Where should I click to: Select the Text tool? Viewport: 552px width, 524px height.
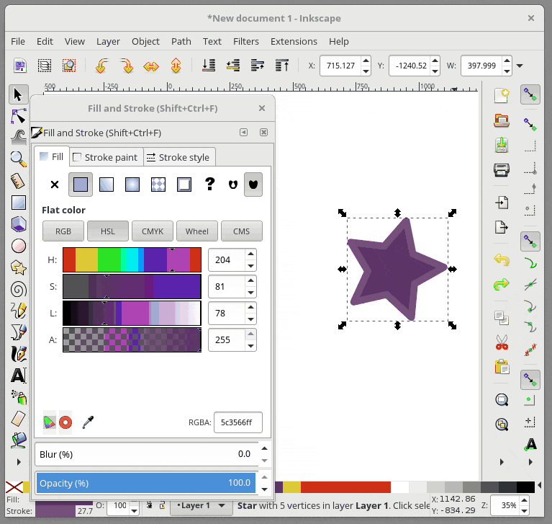coord(18,376)
